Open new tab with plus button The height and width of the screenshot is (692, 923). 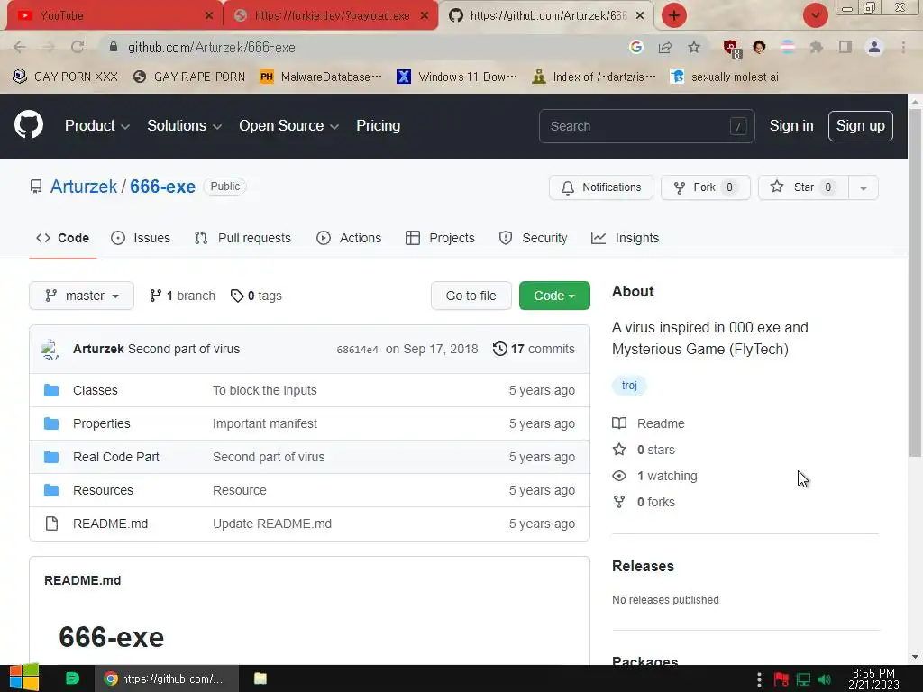[x=674, y=15]
